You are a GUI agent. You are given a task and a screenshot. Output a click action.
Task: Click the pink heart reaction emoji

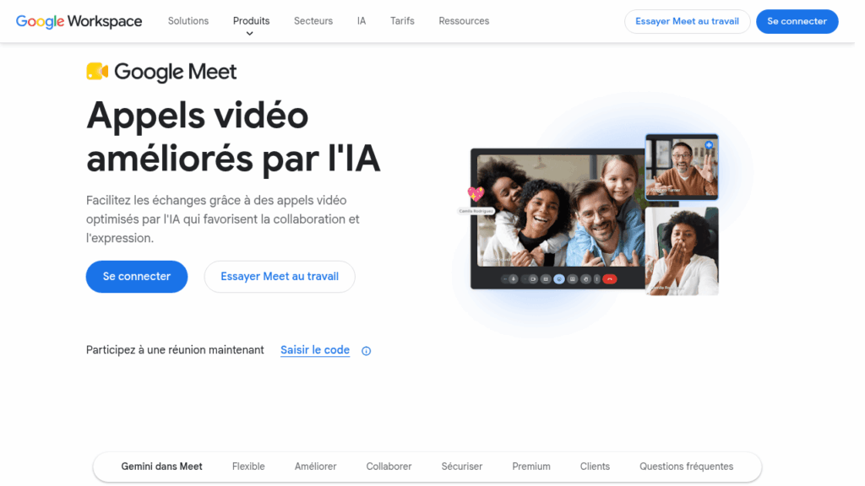tap(476, 193)
